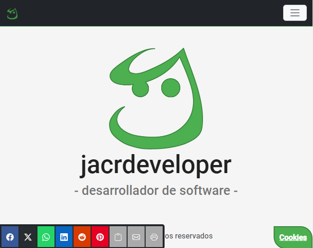Click the small green logo in navbar
313x248 pixels.
(12, 14)
